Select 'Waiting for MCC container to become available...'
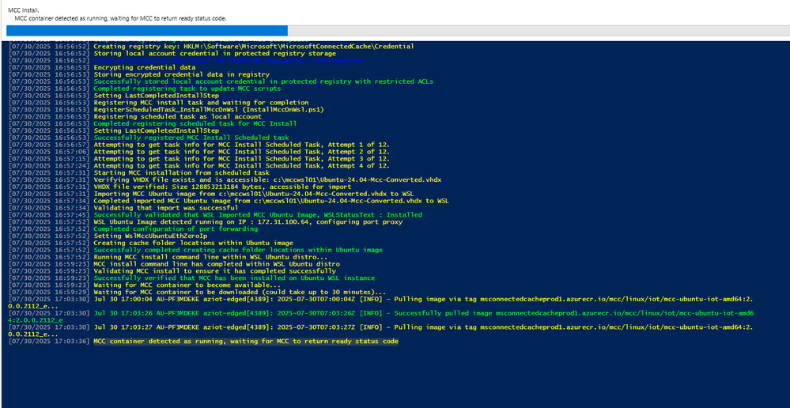 [187, 286]
